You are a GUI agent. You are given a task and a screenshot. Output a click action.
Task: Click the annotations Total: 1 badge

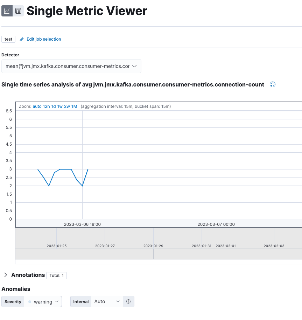coord(56,276)
